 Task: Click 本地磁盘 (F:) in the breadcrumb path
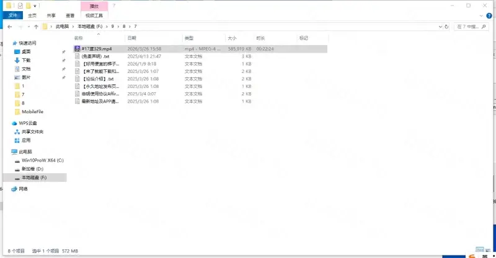click(x=89, y=27)
